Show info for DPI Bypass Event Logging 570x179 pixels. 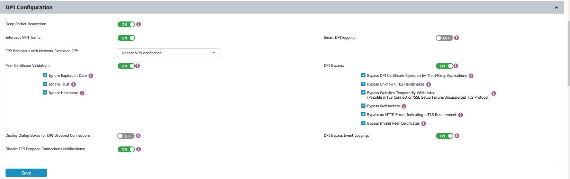(457, 136)
